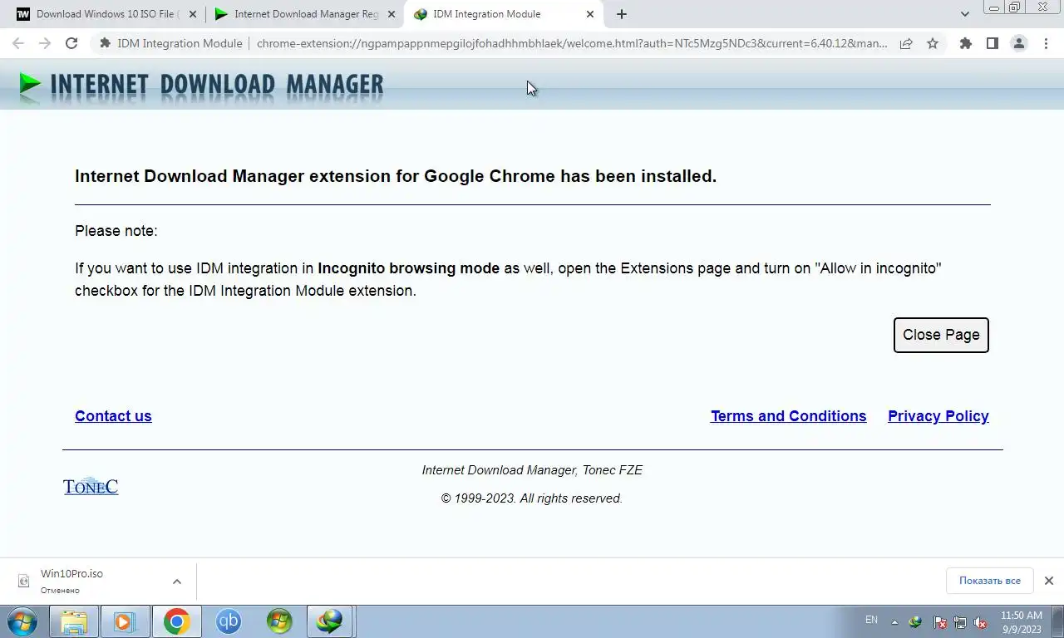Reload the current page
Screen dimensions: 1064x638
pyautogui.click(x=71, y=43)
